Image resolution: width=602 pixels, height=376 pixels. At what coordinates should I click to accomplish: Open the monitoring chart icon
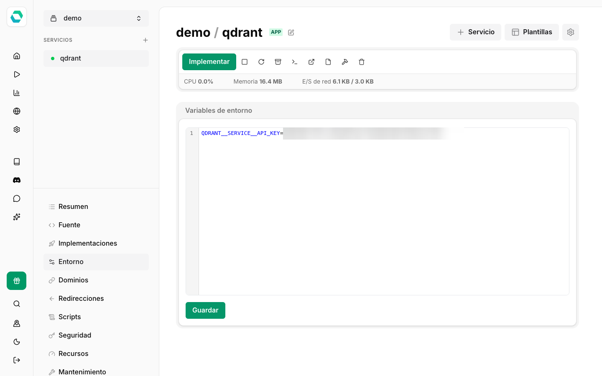coord(17,93)
